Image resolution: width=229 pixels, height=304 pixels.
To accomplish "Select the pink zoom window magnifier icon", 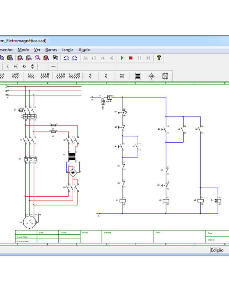I will (37, 58).
